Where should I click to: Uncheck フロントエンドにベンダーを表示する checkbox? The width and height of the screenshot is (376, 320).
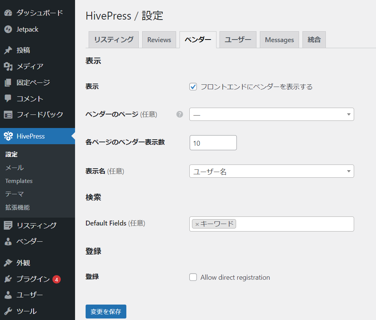coord(193,87)
